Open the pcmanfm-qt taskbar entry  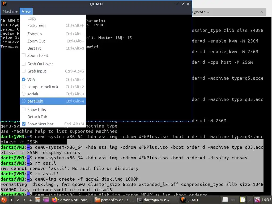[115, 200]
